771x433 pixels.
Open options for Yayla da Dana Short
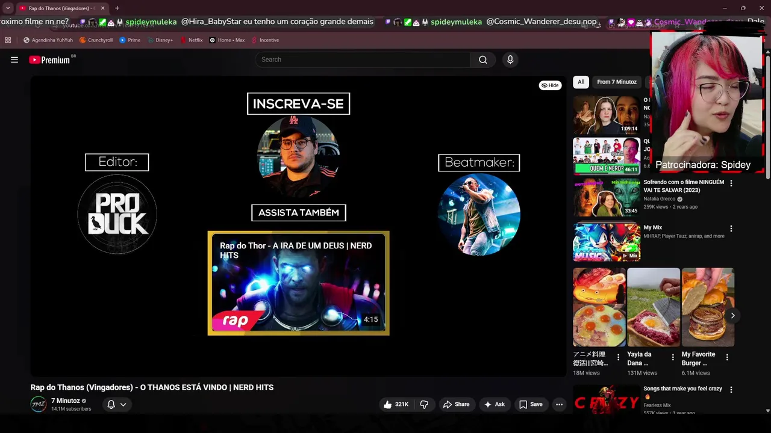tap(673, 357)
